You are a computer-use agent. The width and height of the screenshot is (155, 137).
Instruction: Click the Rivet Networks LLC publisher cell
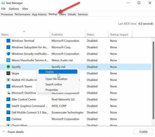[63, 100]
